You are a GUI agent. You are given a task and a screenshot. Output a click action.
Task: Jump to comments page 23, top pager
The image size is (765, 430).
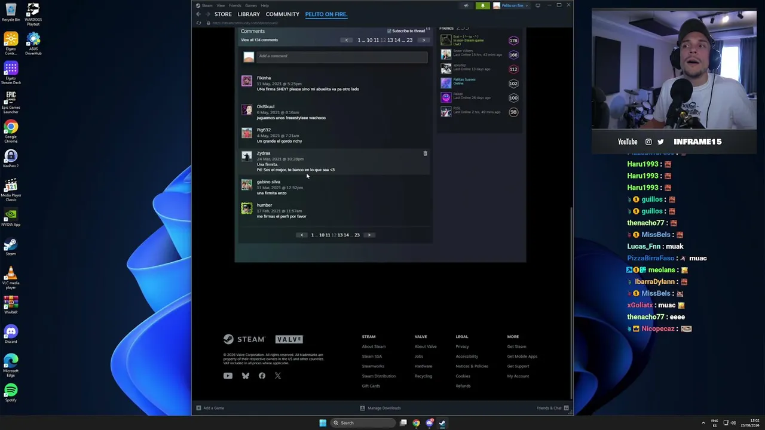tap(409, 40)
